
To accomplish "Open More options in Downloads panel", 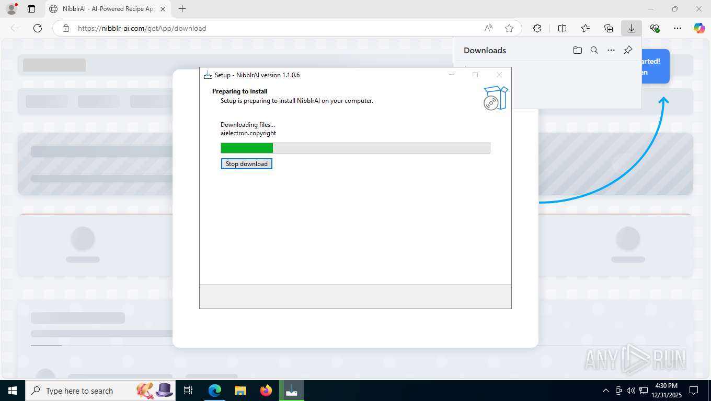I will point(611,50).
